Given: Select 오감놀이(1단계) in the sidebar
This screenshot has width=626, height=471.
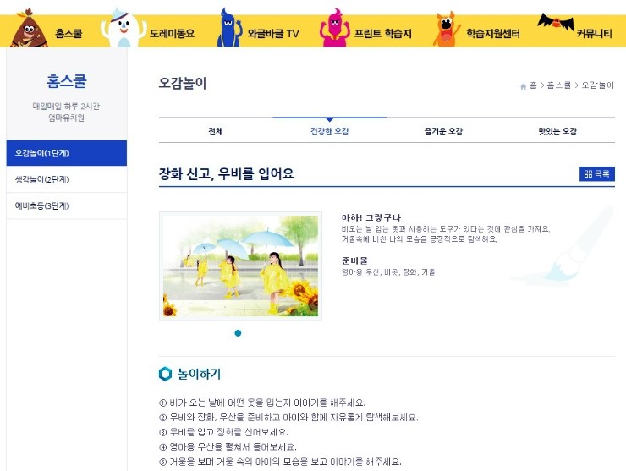Looking at the screenshot, I should click(67, 153).
